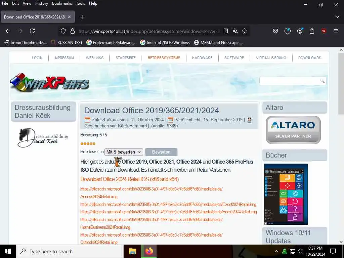Reload the current page
Viewport: 344px width, 258px height.
click(32, 31)
